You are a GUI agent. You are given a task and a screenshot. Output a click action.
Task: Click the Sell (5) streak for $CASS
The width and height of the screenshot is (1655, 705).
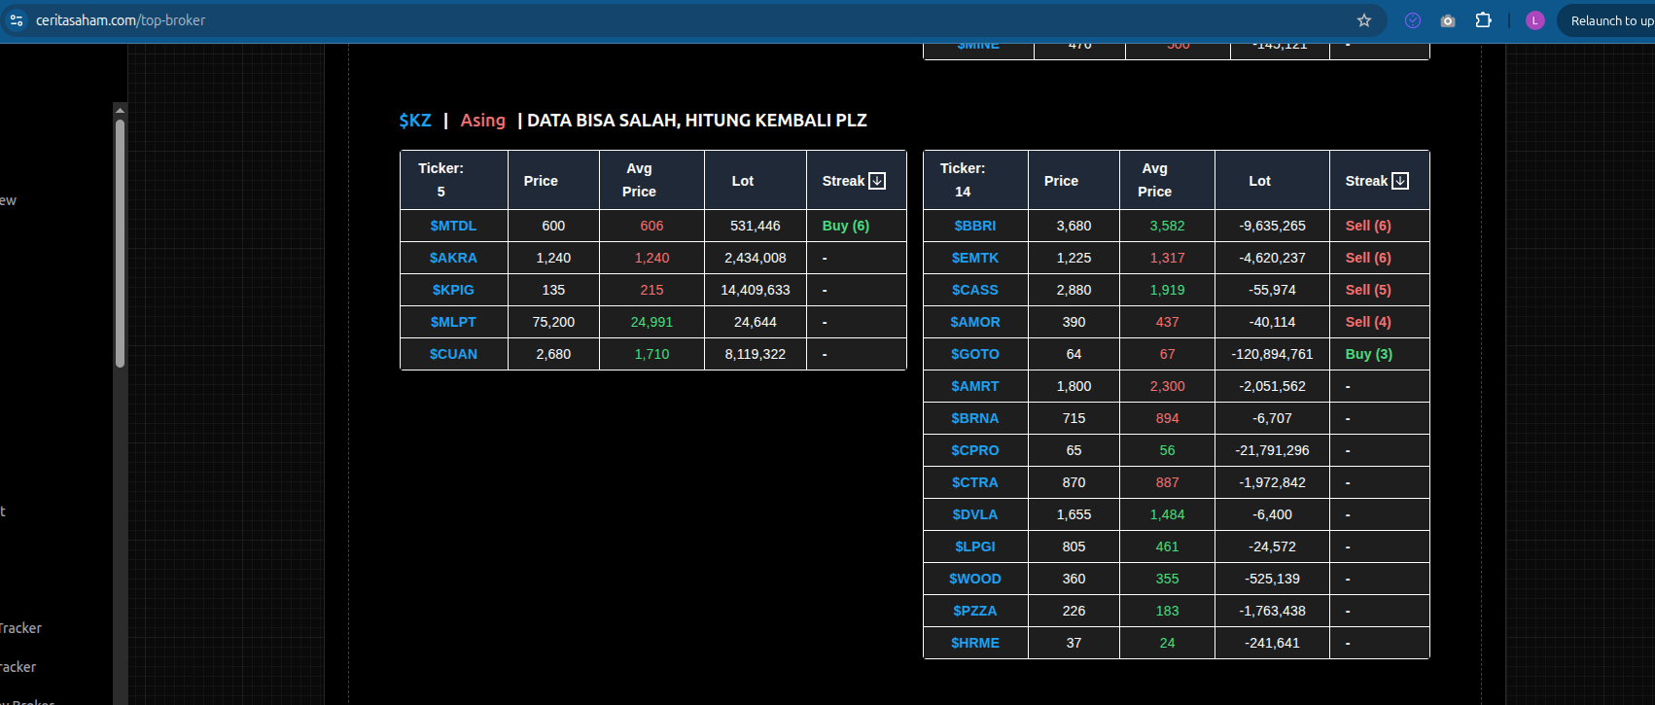(1368, 290)
